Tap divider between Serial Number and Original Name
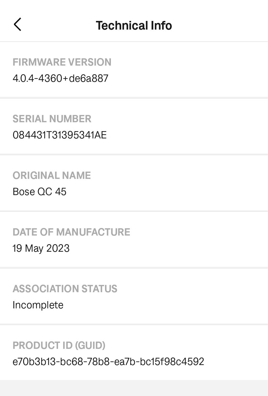This screenshot has width=268, height=396. pyautogui.click(x=134, y=154)
